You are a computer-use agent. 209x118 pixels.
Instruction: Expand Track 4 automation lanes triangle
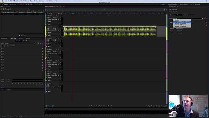pyautogui.click(x=46, y=58)
